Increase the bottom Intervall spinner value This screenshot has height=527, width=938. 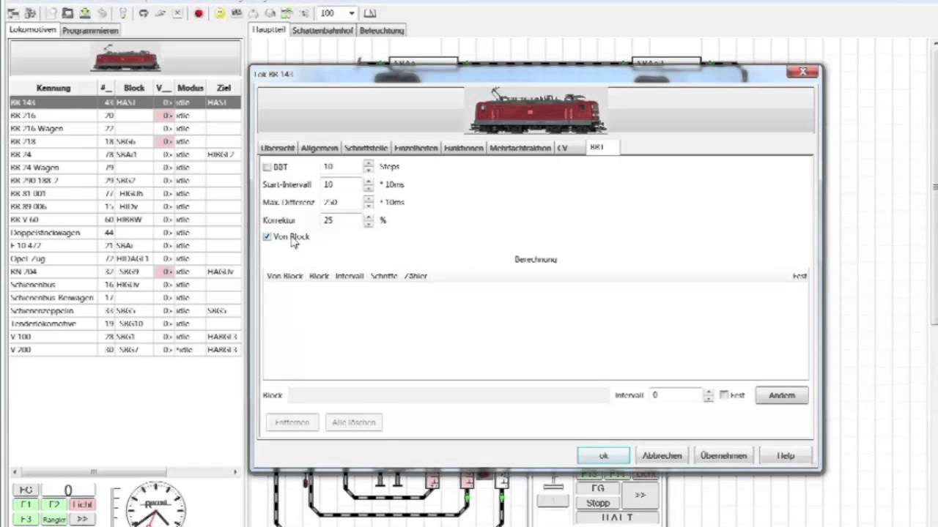coord(708,392)
